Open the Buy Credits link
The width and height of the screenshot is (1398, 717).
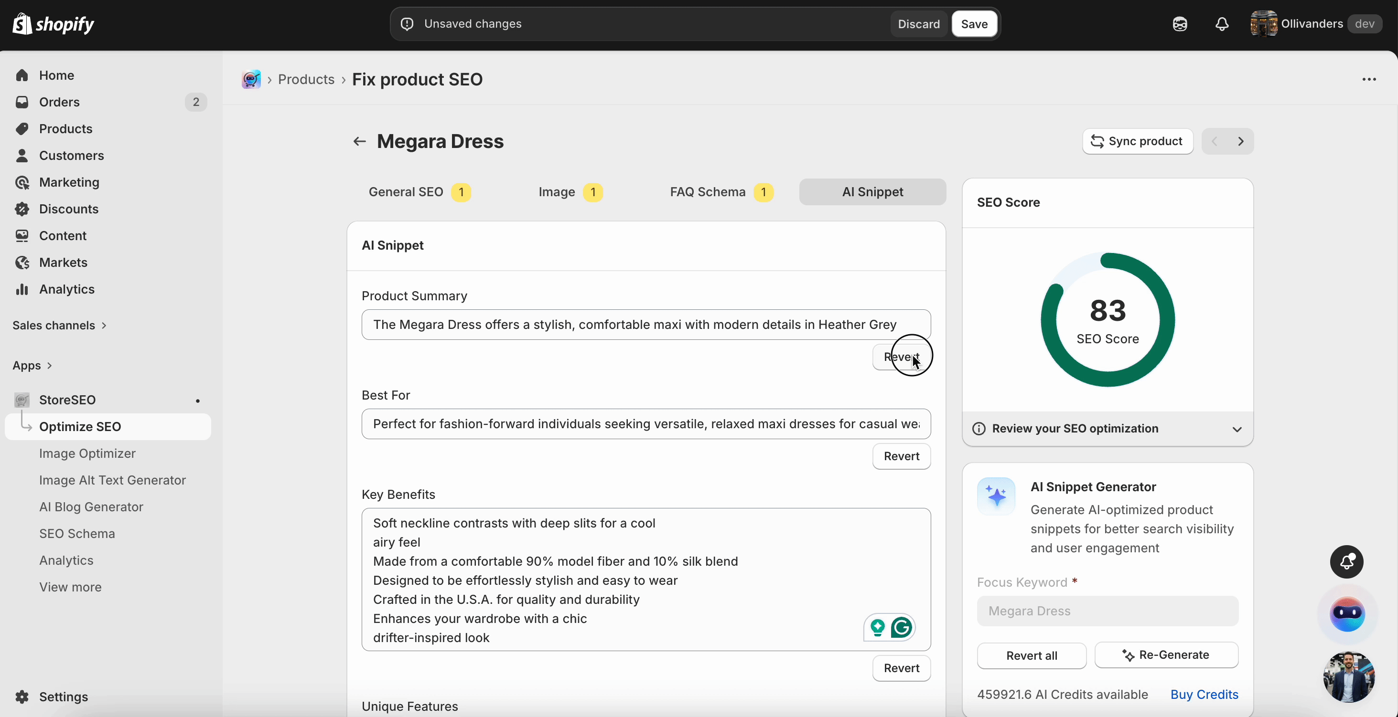[x=1204, y=694]
